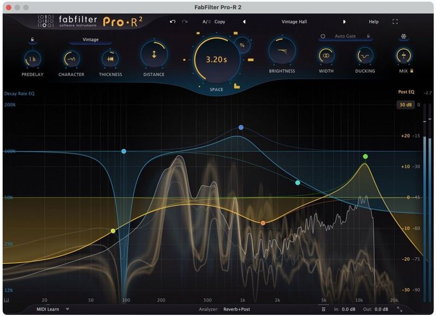Viewport: 436px width, 316px height.
Task: Toggle the Mix lock icon
Action: point(412,71)
